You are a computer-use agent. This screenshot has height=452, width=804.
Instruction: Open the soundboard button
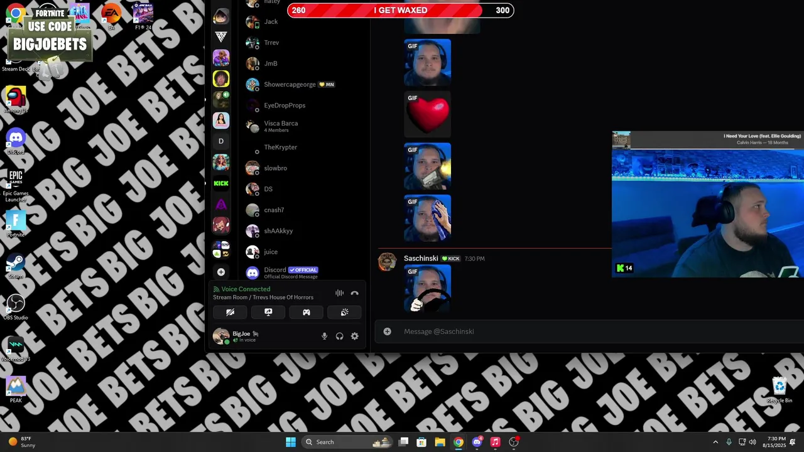(x=344, y=312)
